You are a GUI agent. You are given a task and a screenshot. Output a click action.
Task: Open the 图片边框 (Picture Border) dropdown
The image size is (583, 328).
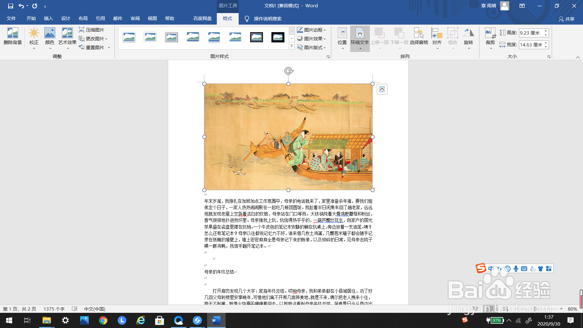pos(312,30)
